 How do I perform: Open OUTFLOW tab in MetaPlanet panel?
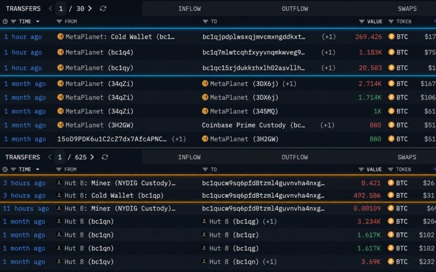coord(295,9)
